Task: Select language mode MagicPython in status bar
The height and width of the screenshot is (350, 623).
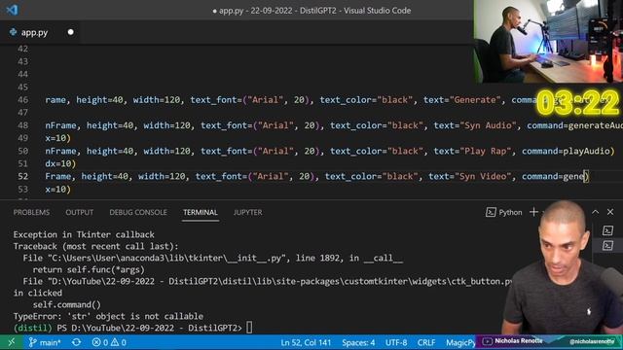Action: (460, 342)
